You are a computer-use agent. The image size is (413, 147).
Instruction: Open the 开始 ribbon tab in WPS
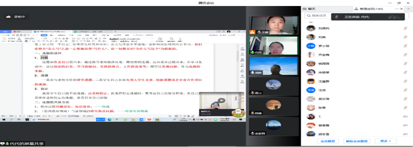44,35
